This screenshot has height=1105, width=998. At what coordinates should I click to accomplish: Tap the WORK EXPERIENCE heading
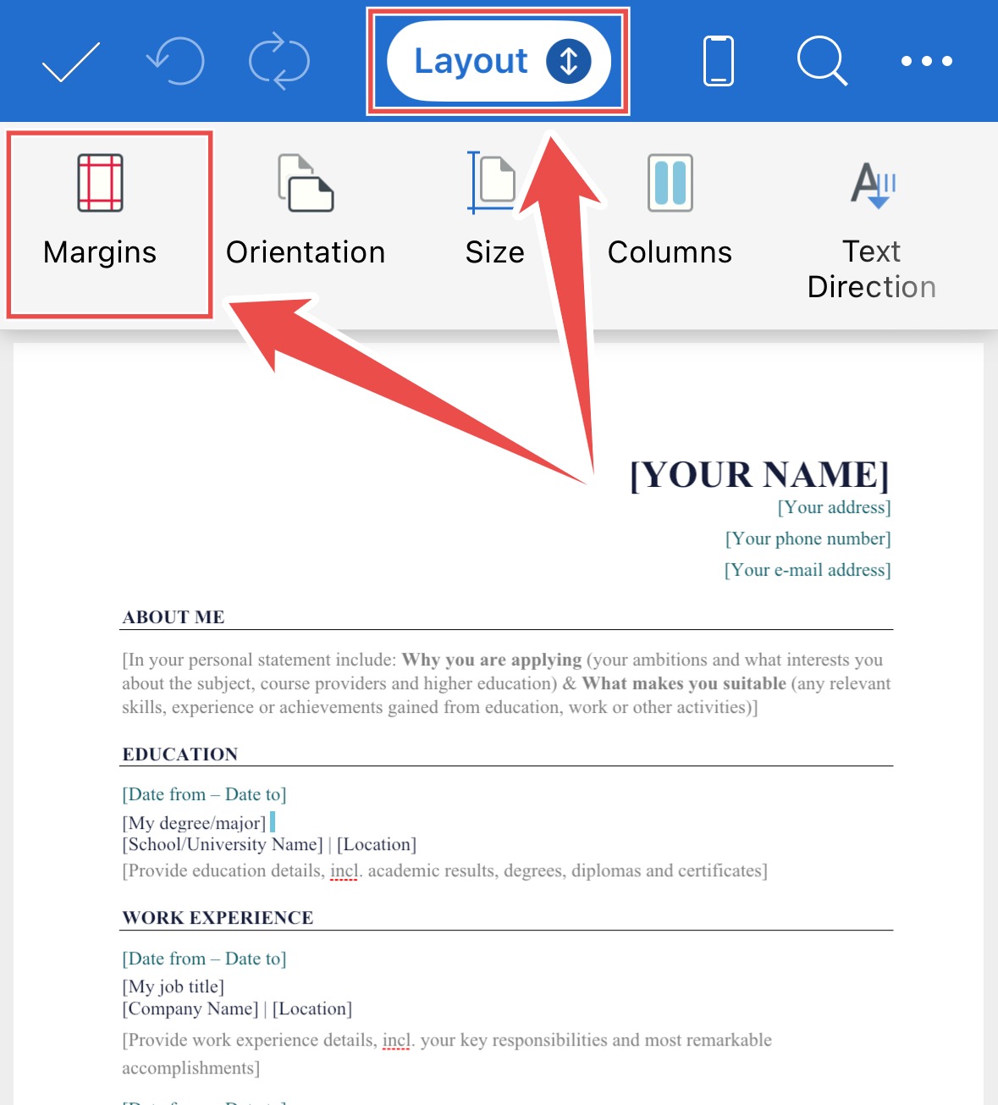click(218, 918)
